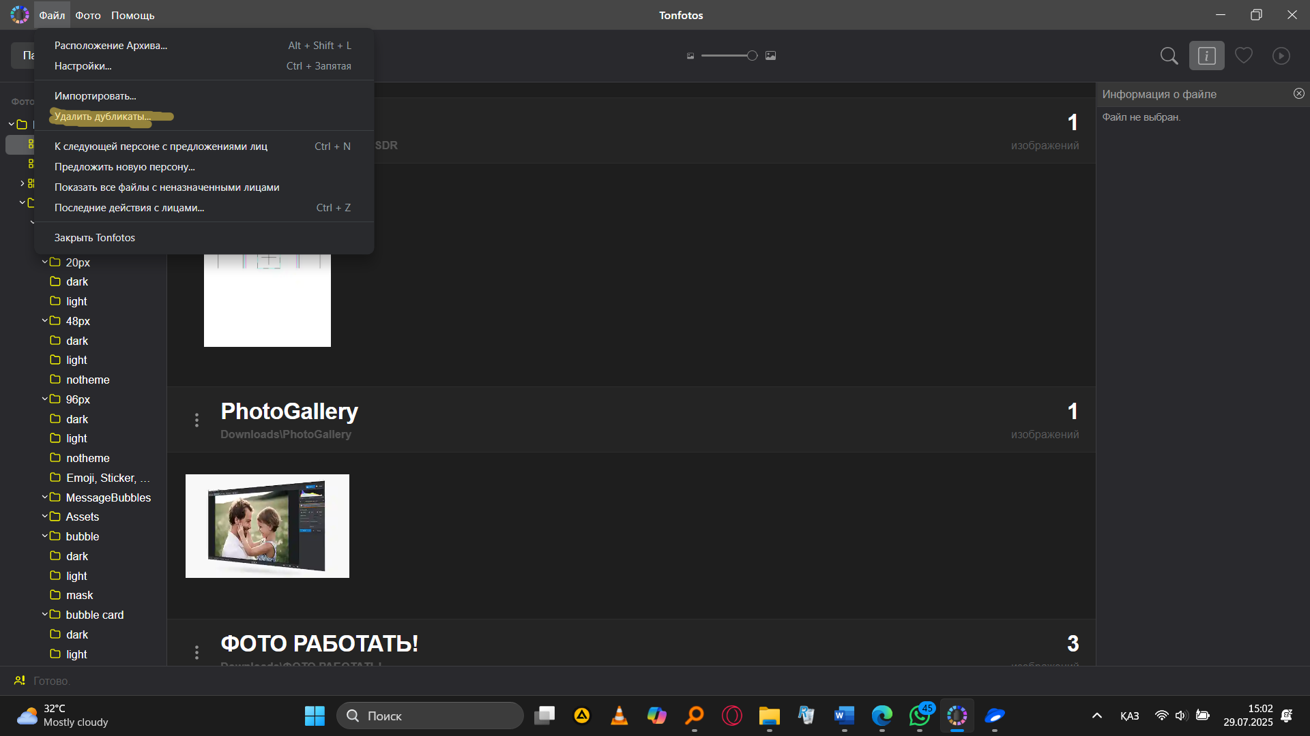1310x736 pixels.
Task: Toggle the file information panel button
Action: (1206, 56)
